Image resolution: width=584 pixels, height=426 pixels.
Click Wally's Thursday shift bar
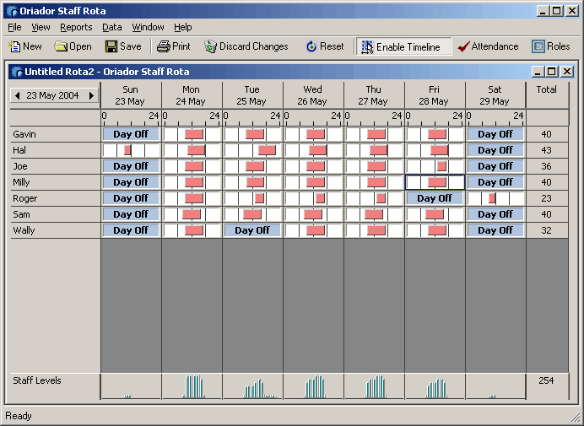(x=376, y=230)
